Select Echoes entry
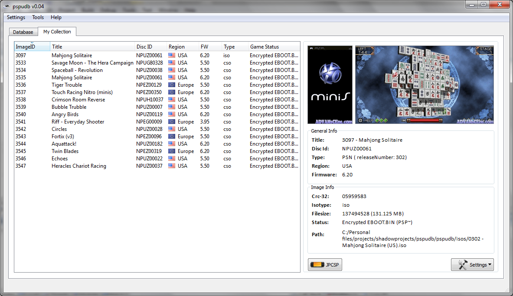This screenshot has width=513, height=296. tap(157, 158)
